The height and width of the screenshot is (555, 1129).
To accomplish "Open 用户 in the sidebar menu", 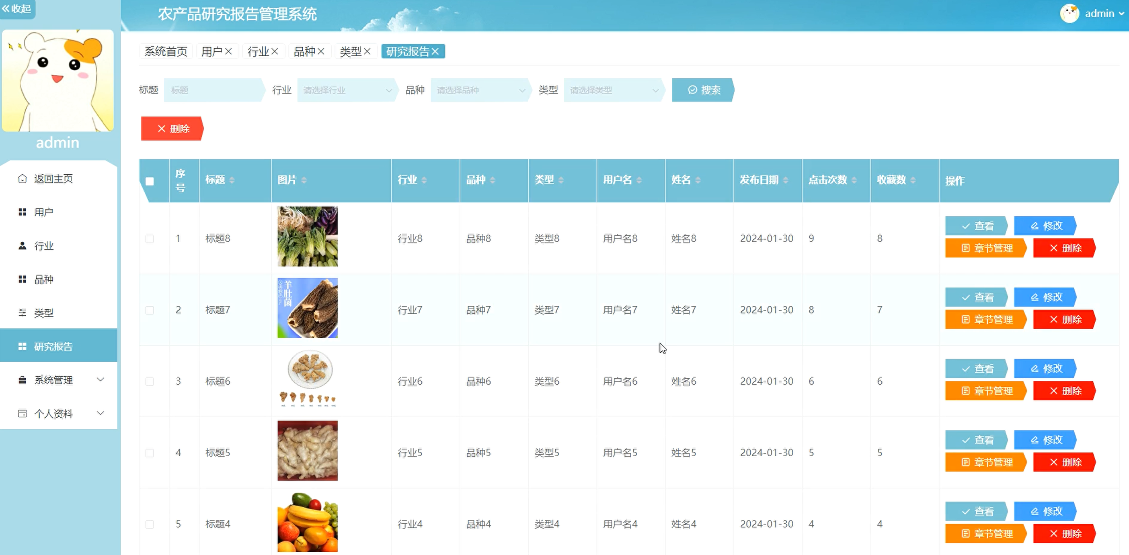I will [x=59, y=212].
